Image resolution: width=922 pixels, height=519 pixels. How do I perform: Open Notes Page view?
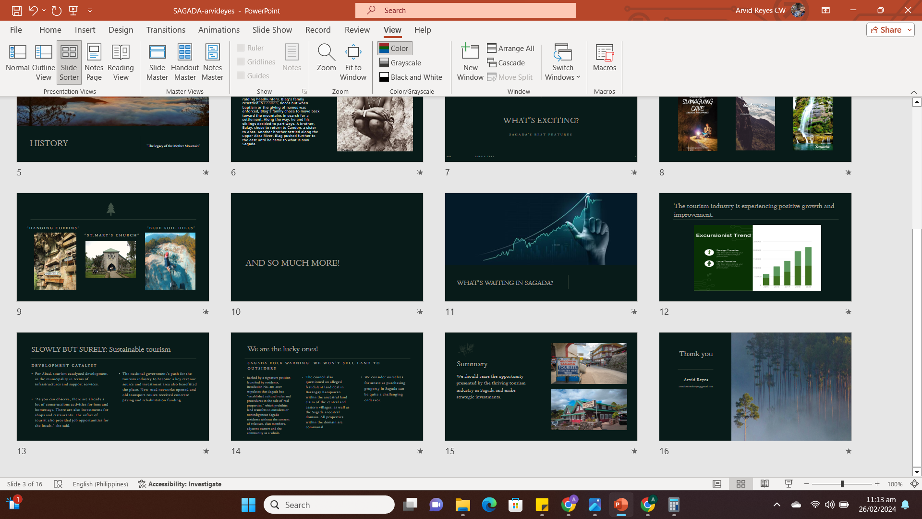pyautogui.click(x=94, y=62)
